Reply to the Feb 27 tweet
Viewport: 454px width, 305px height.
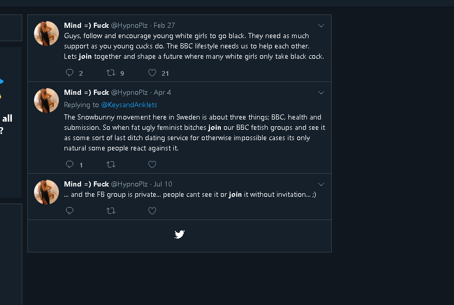point(70,73)
